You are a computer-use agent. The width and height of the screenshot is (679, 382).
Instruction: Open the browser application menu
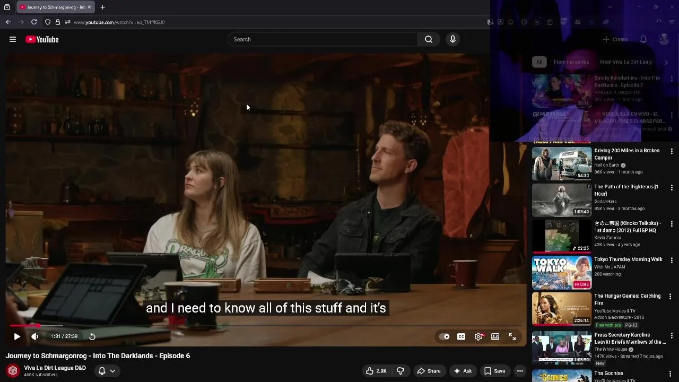[x=672, y=22]
